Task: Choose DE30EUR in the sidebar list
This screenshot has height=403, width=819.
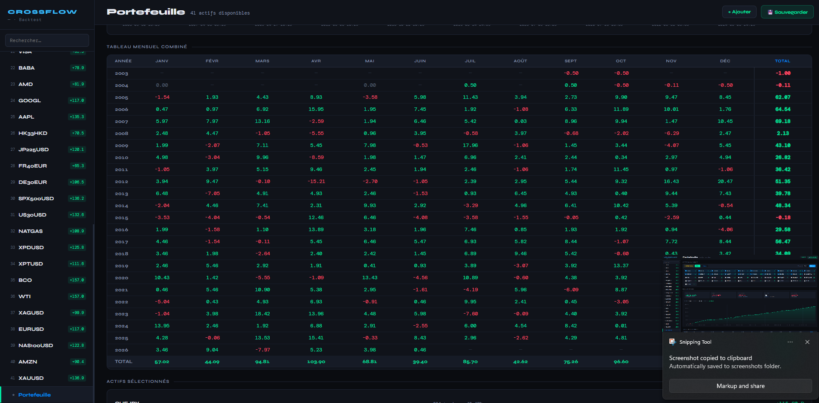Action: 47,182
